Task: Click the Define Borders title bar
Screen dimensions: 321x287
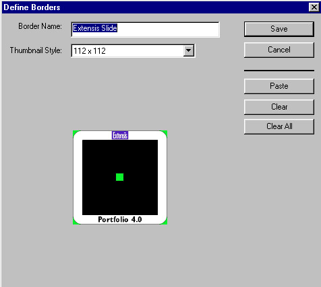Action: (x=155, y=7)
